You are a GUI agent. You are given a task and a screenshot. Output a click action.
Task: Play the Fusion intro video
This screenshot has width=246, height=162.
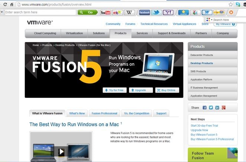pos(61,152)
